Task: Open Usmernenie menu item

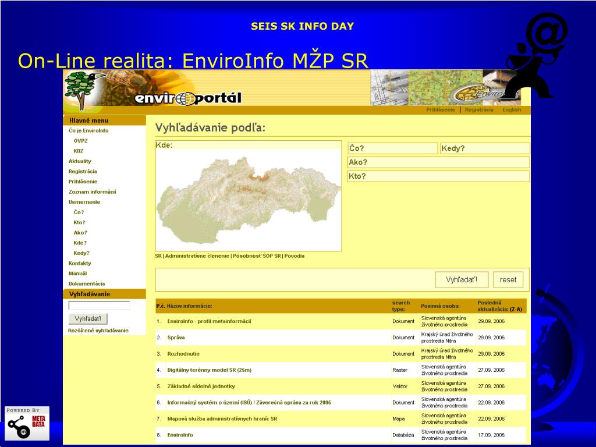Action: coord(84,202)
